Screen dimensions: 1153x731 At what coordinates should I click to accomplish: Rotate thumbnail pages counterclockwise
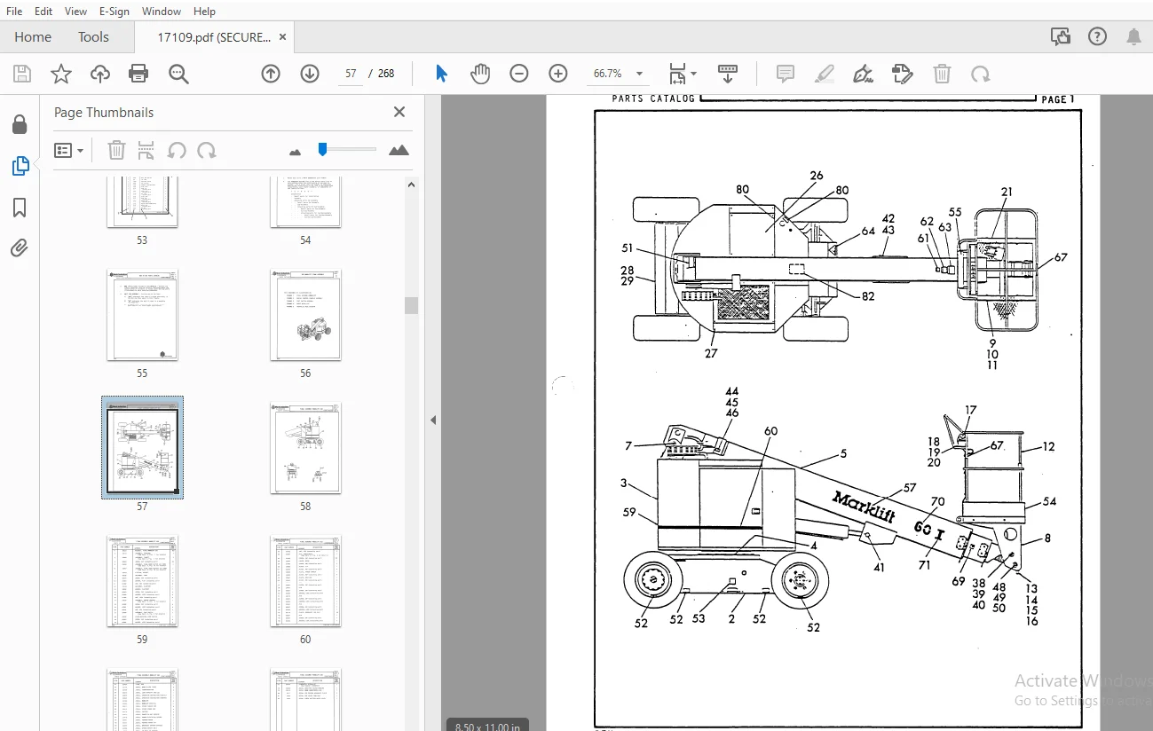point(177,150)
